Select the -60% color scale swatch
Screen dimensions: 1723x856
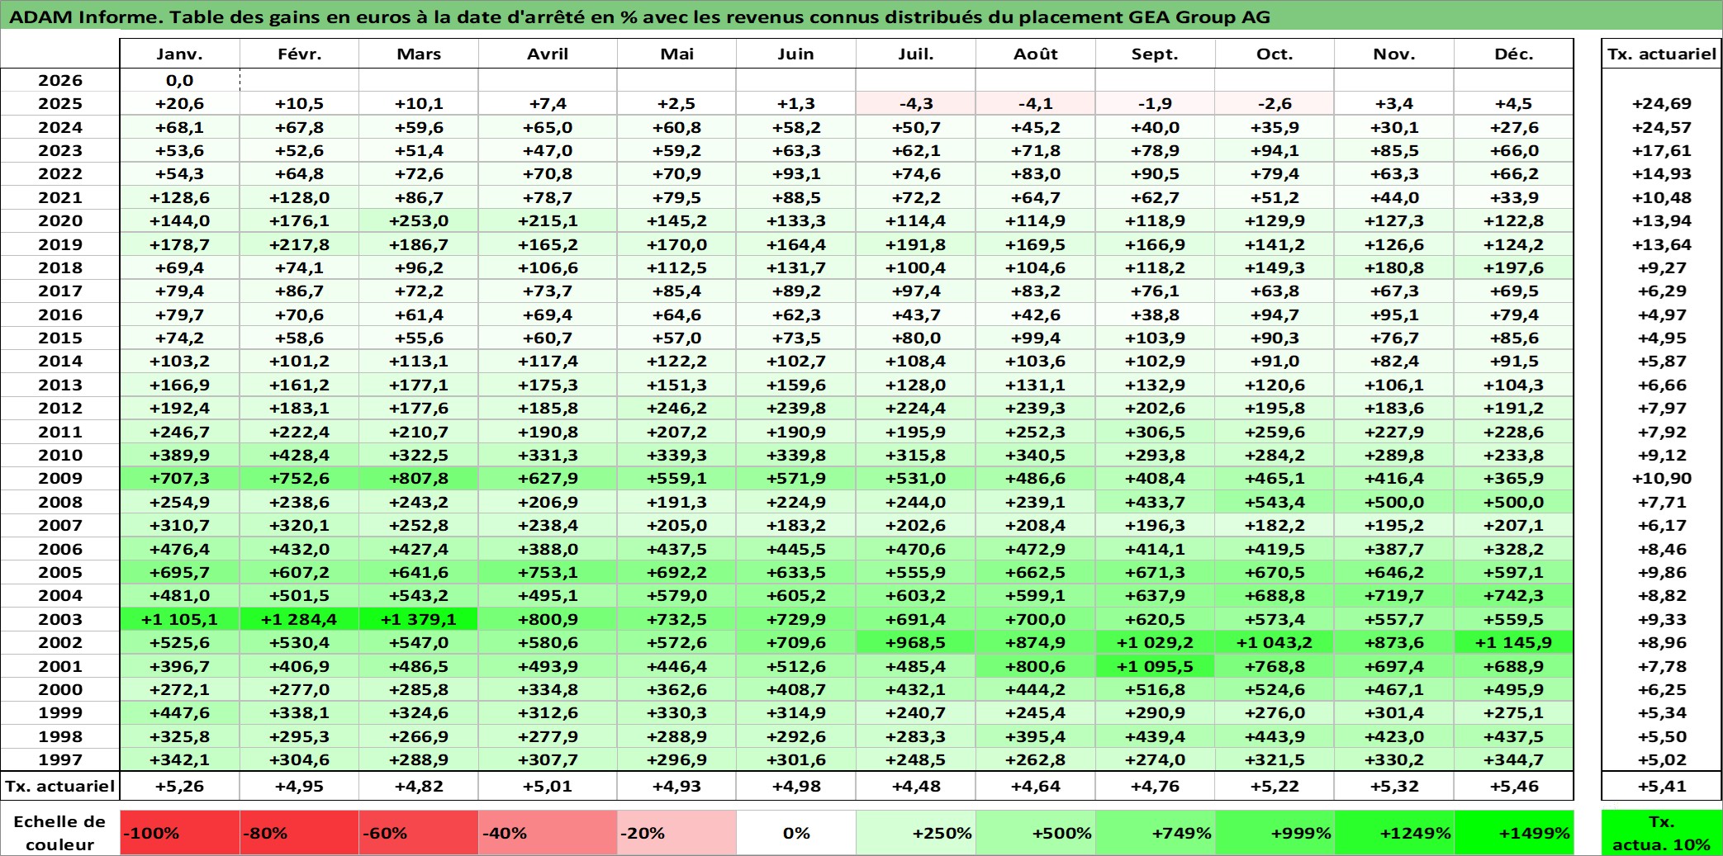(x=419, y=833)
